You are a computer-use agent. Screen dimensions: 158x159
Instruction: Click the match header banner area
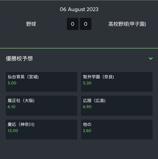tap(79, 24)
